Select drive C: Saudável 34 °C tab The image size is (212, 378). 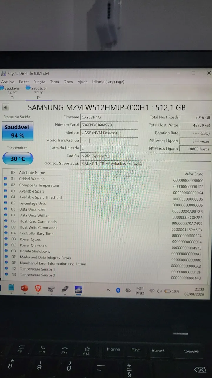[x=11, y=93]
